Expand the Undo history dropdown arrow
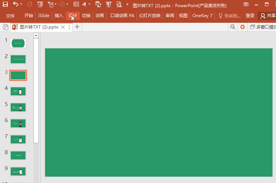 click(21, 5)
